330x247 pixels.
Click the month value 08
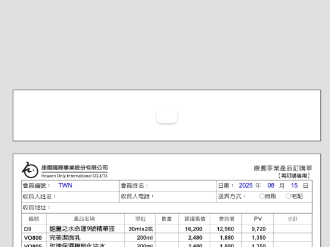(271, 185)
